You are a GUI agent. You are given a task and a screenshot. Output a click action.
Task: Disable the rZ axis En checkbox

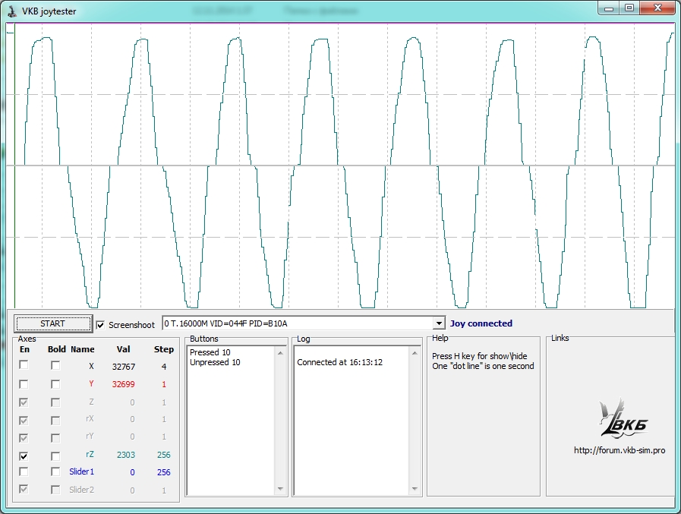tap(24, 456)
